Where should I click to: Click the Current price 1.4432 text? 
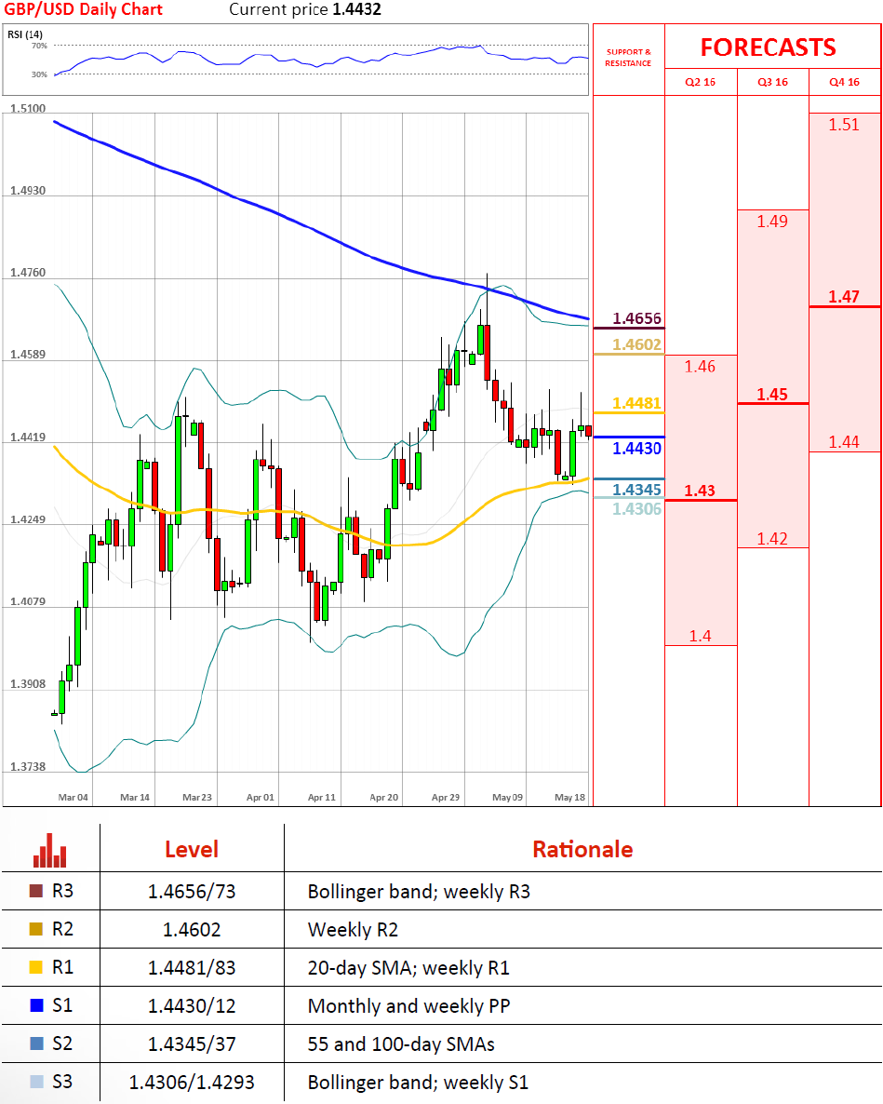[305, 10]
